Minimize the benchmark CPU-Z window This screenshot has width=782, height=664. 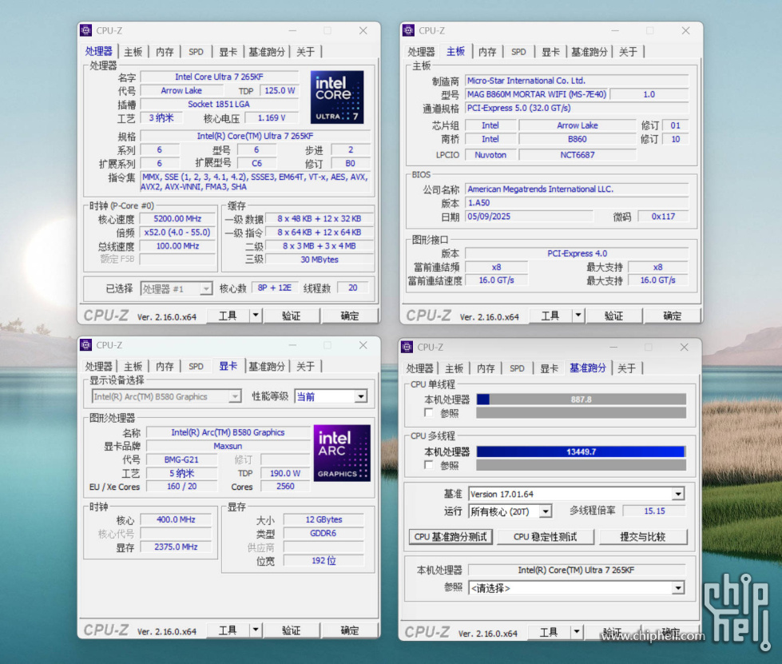pyautogui.click(x=613, y=347)
